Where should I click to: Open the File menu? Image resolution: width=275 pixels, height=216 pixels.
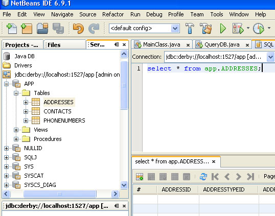pos(7,14)
